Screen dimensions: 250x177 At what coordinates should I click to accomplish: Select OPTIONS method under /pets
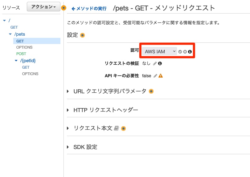click(x=24, y=47)
